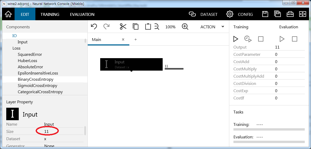The height and width of the screenshot is (149, 311).
Task: Click the Input layer icon in Layer Property
Action: click(12, 114)
